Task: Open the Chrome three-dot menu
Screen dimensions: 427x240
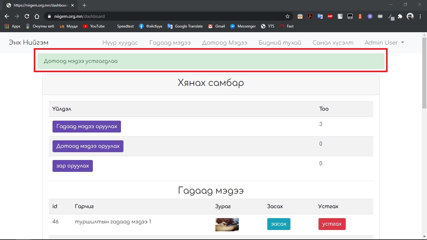Action: [x=420, y=16]
